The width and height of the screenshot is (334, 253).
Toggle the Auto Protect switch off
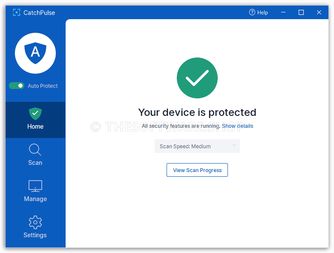click(x=17, y=86)
